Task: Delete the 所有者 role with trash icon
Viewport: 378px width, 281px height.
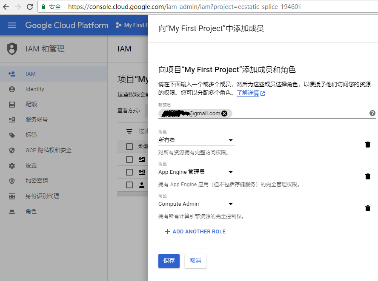Action: (367, 145)
